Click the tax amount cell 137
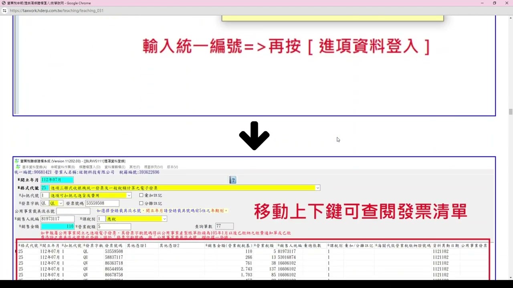Image resolution: width=513 pixels, height=288 pixels. click(x=272, y=269)
